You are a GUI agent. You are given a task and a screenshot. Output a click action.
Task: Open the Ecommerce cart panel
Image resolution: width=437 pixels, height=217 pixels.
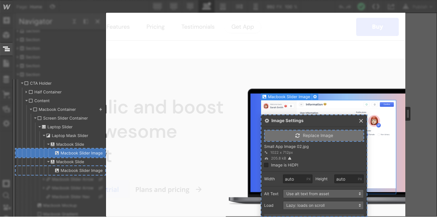coord(6,94)
